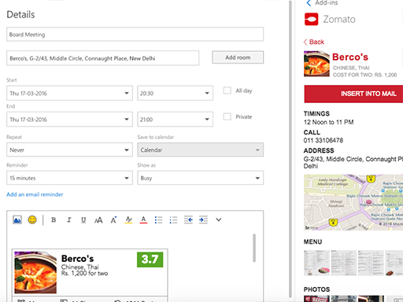Toggle underline formatting

point(83,220)
